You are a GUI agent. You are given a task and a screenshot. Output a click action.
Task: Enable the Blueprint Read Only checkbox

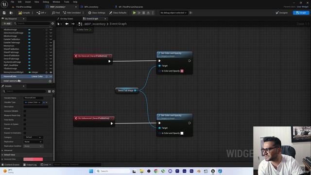pyautogui.click(x=25, y=115)
